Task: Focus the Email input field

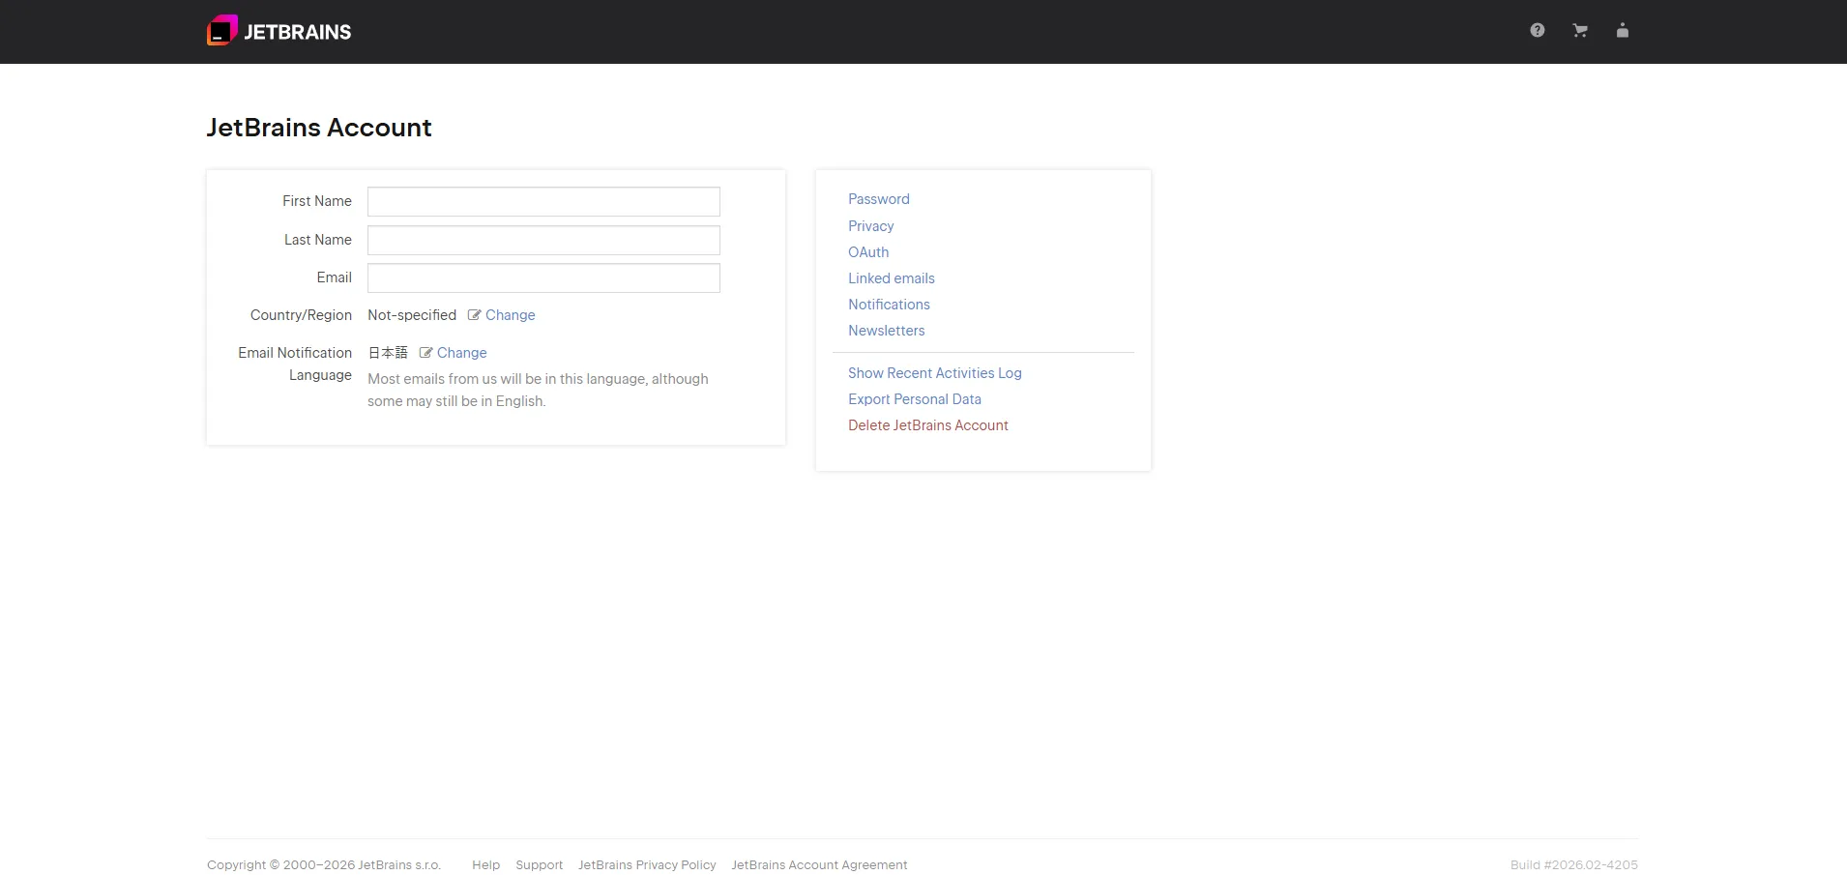Action: (x=543, y=277)
